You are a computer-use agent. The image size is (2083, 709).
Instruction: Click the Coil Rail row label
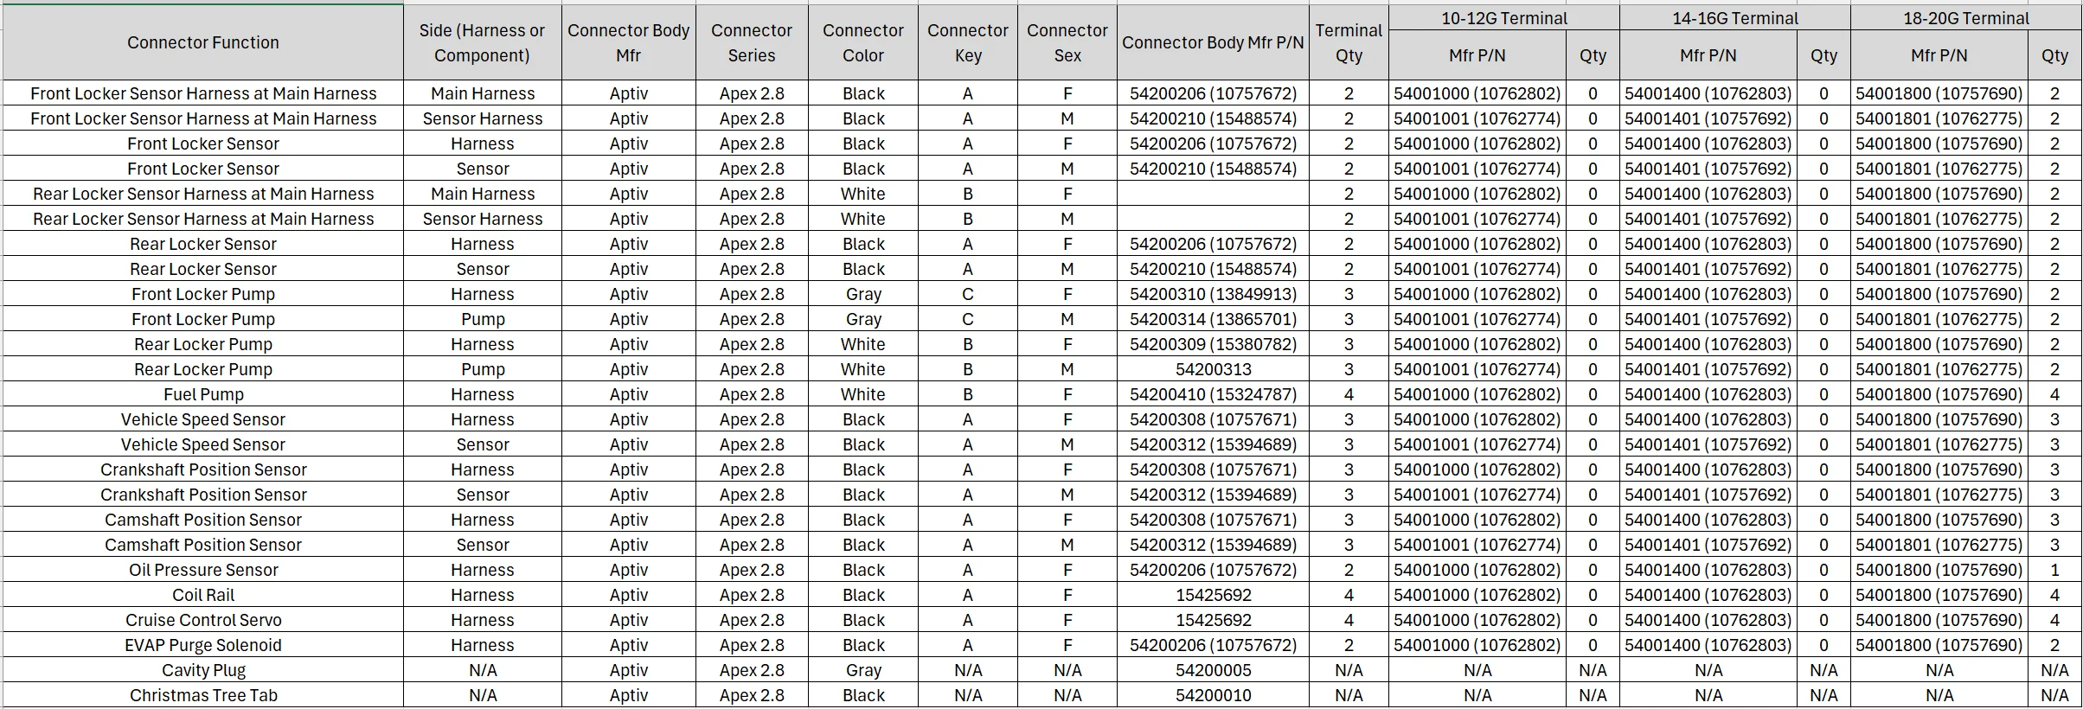tap(202, 595)
